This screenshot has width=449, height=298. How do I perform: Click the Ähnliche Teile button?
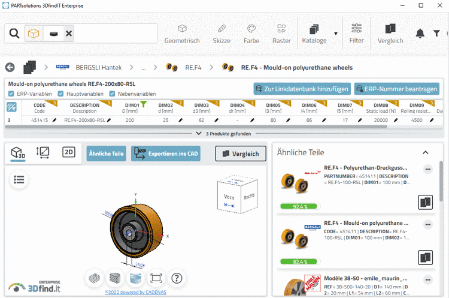(x=106, y=153)
